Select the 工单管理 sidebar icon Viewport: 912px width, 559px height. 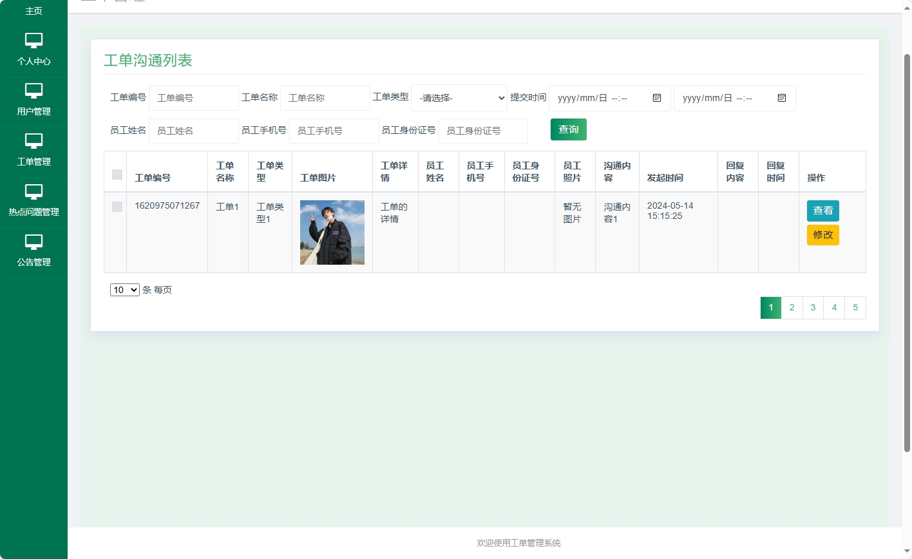point(33,142)
